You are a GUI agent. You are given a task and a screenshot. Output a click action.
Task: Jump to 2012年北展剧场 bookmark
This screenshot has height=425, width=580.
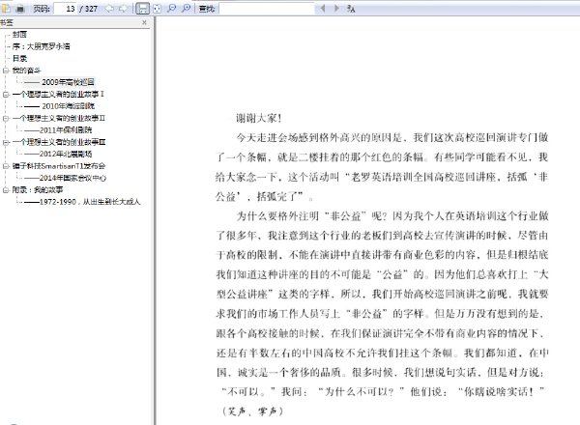pos(58,155)
